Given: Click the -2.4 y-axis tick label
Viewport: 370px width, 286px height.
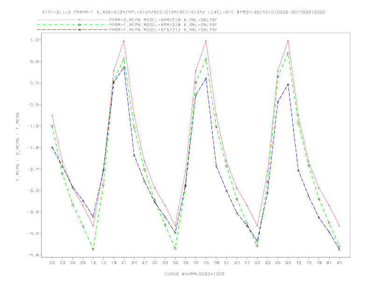Looking at the screenshot, I should (33, 169).
